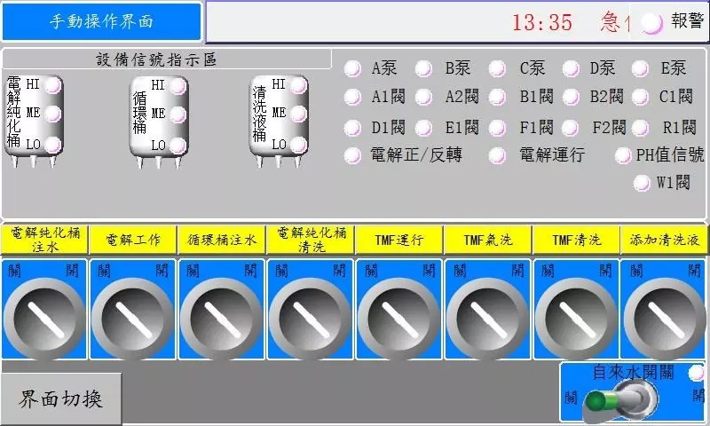Image resolution: width=710 pixels, height=426 pixels.
Task: Click the B泵 indicator lamp
Action: [423, 68]
